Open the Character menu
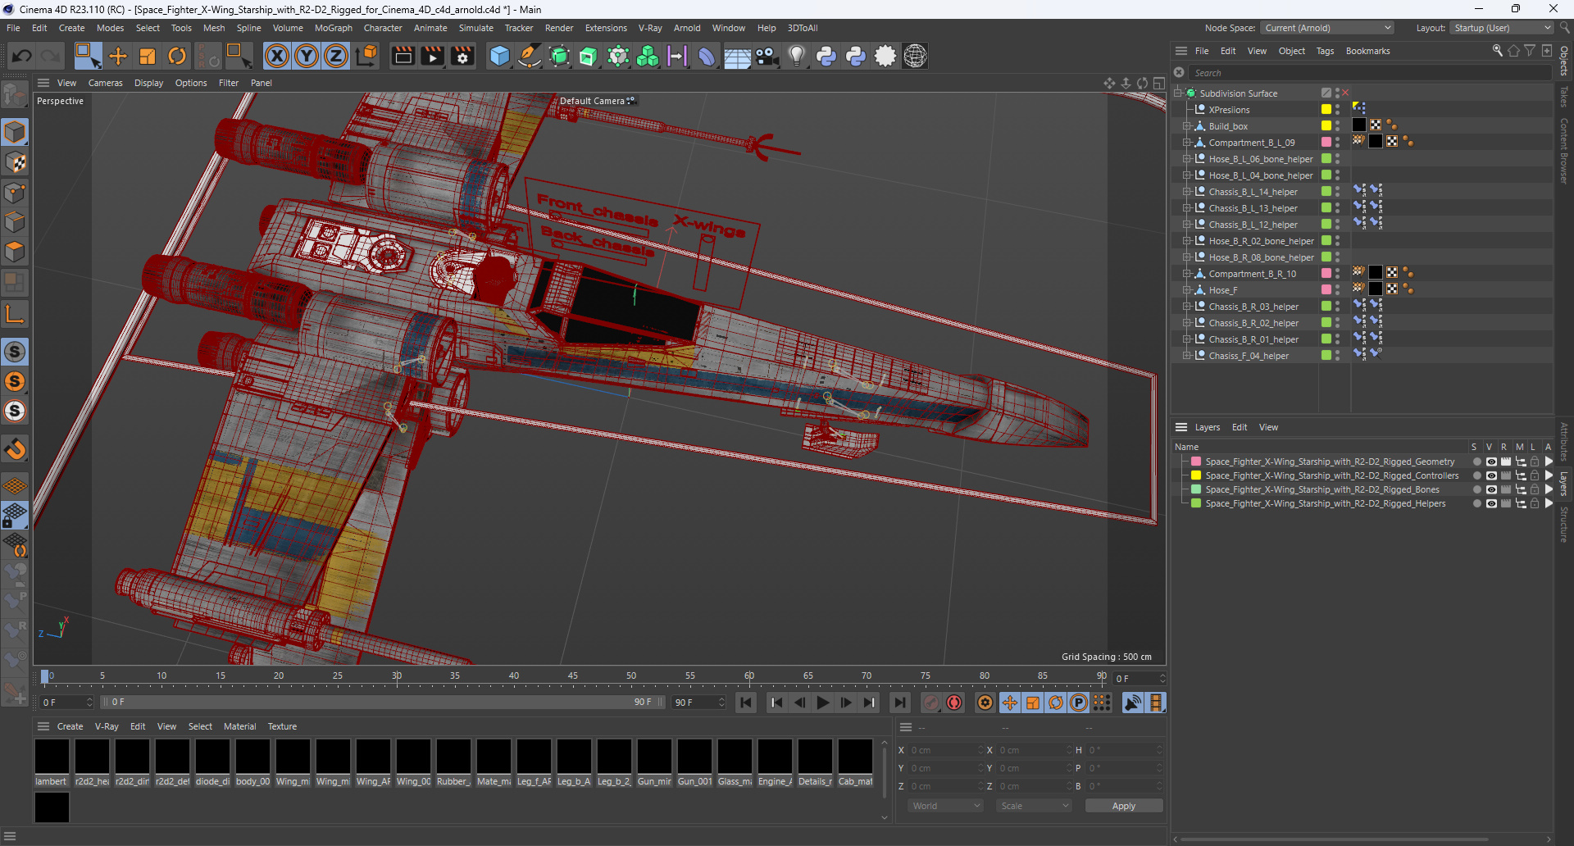This screenshot has height=846, width=1574. tap(383, 28)
